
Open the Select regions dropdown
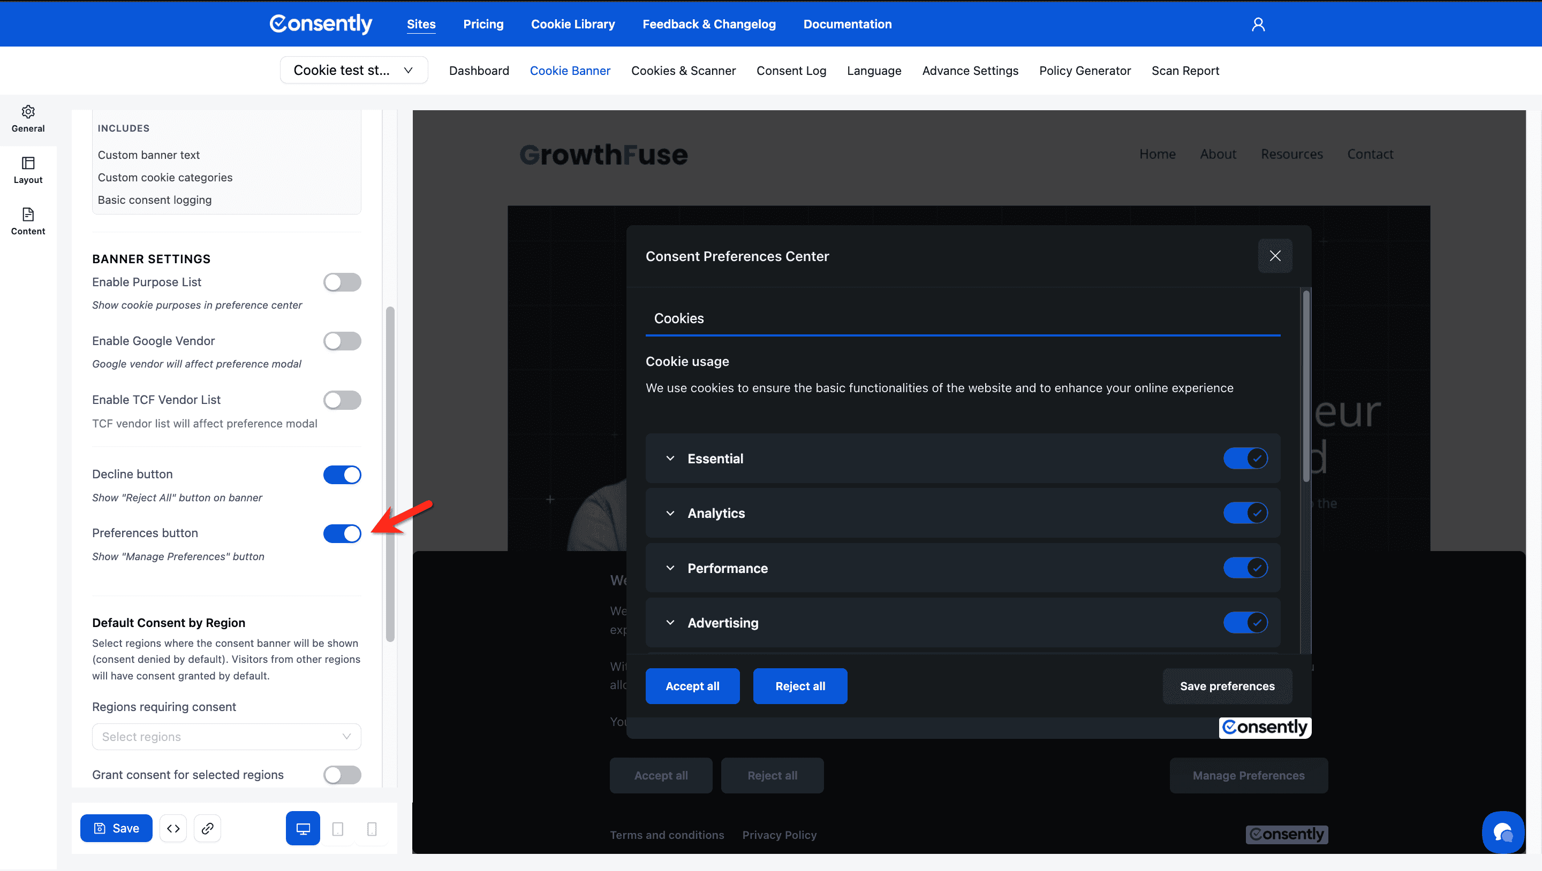click(x=226, y=736)
